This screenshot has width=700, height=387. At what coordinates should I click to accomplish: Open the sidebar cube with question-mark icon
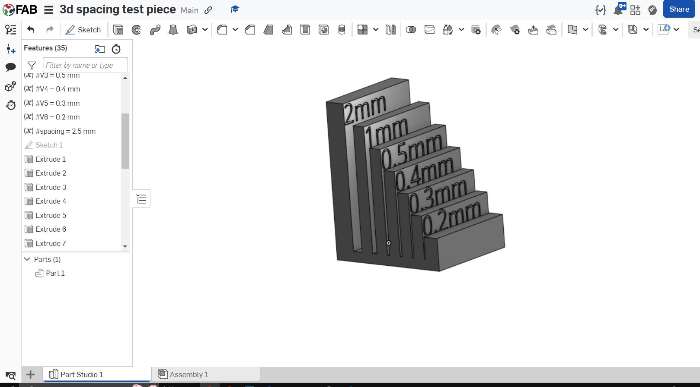click(x=11, y=86)
